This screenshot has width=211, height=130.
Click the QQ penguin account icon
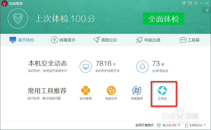(142, 67)
